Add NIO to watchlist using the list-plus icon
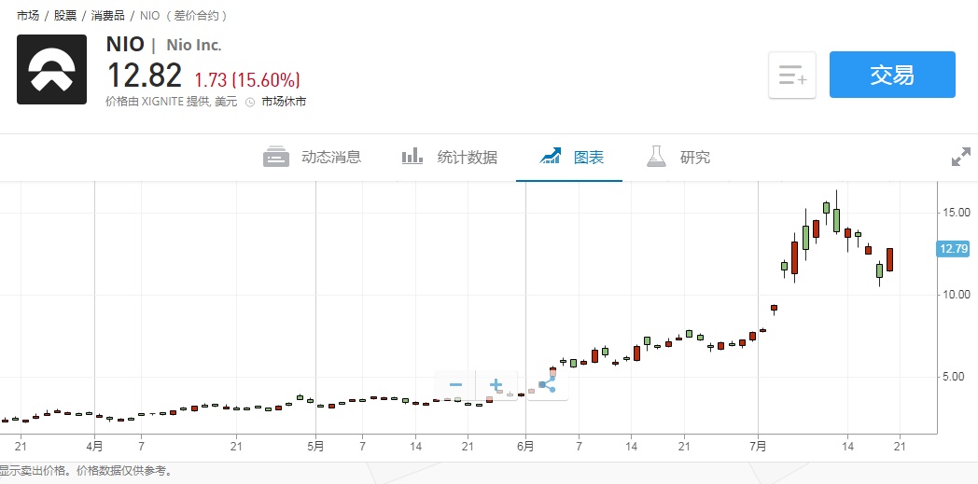 792,76
